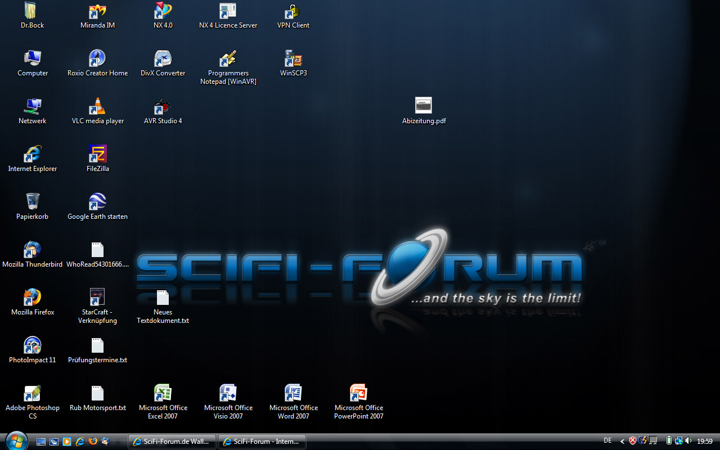Click the Papierkorb recycle bin icon

(x=33, y=202)
